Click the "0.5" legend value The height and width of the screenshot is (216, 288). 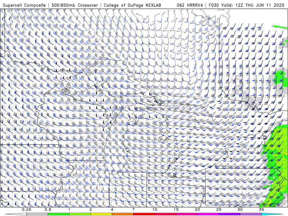click(x=48, y=210)
